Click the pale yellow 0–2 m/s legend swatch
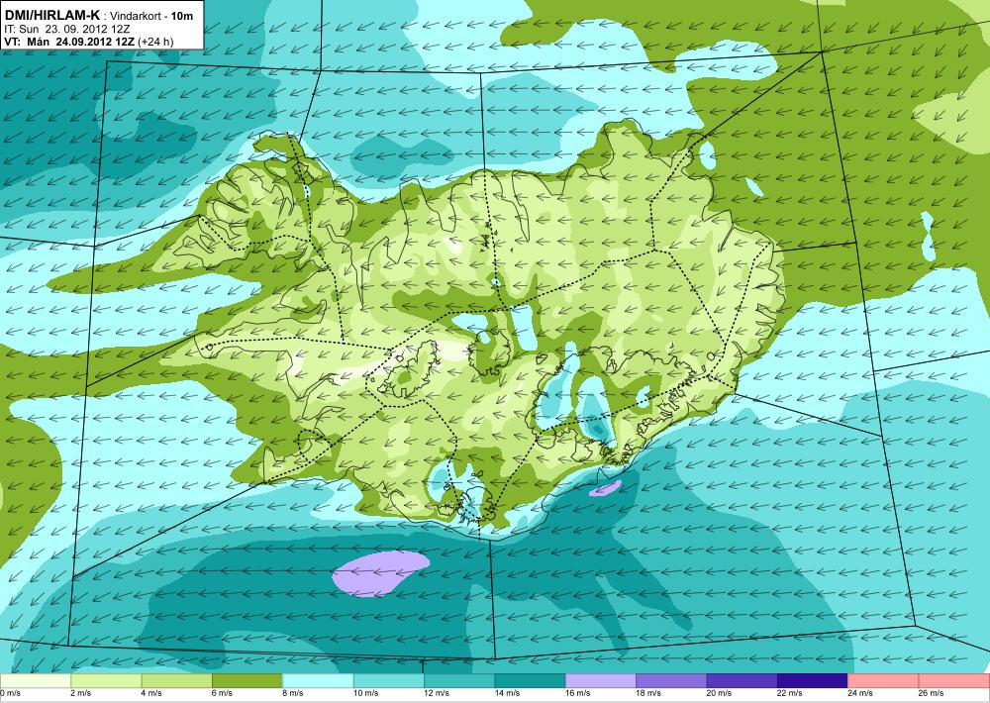The width and height of the screenshot is (990, 703). pos(36,681)
